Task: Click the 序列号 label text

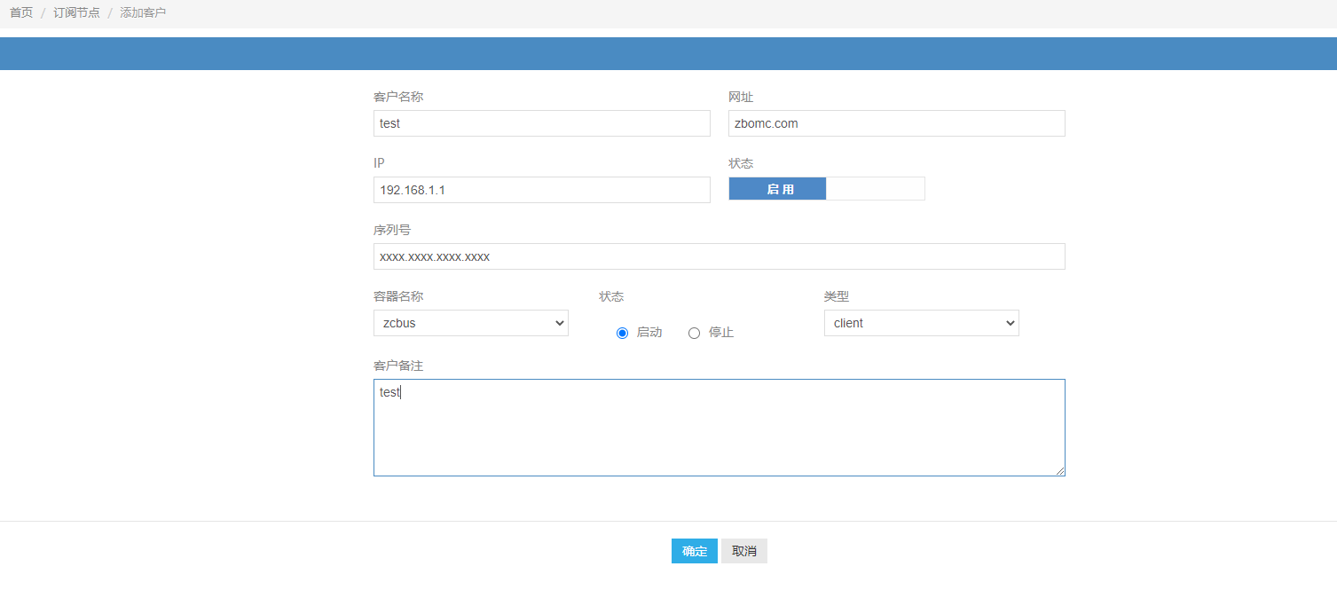Action: pyautogui.click(x=392, y=230)
